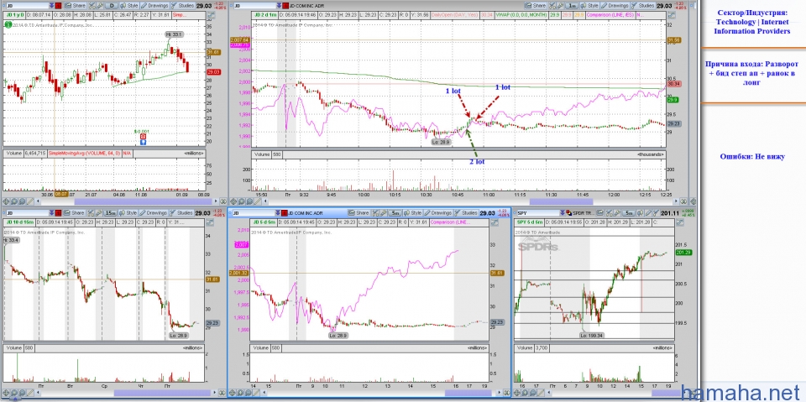Viewport: 806px width, 402px height.
Task: Open Share in the 1-minute JD chart
Action: (535, 5)
